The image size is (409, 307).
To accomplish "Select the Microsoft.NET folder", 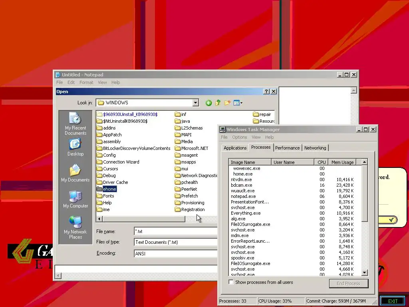I will [191, 148].
